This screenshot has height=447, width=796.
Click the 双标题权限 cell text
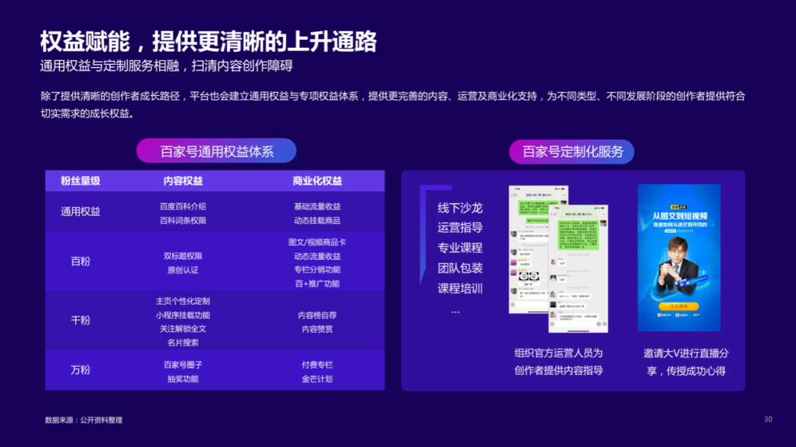click(183, 256)
